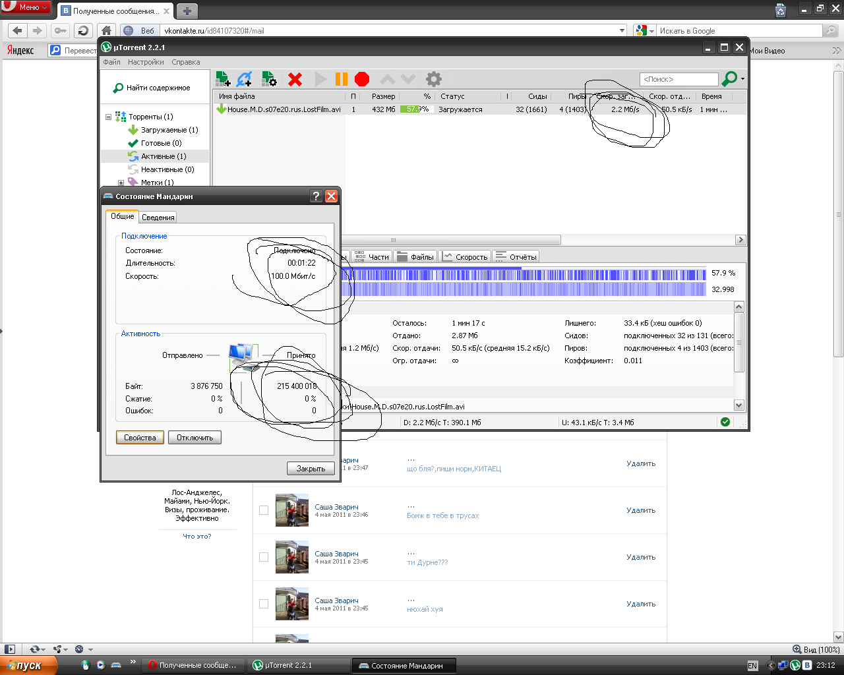Click Что это? link under the advert
The height and width of the screenshot is (675, 844).
pyautogui.click(x=197, y=537)
